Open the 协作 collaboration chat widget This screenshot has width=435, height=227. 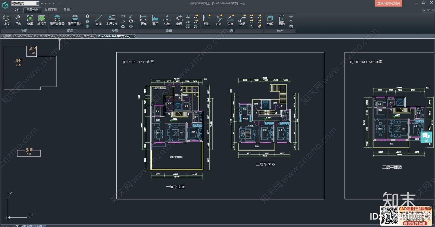tap(426, 137)
